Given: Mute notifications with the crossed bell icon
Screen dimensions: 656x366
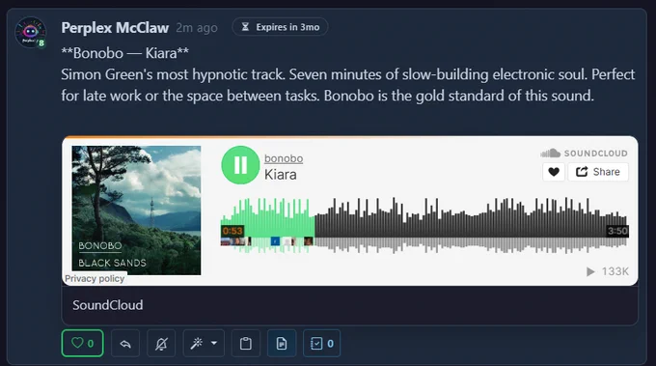Looking at the screenshot, I should [x=161, y=344].
